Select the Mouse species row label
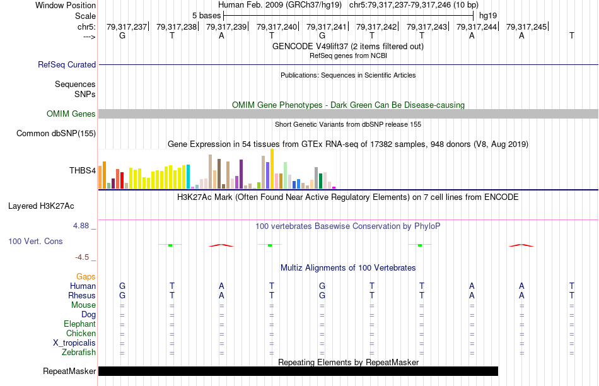 (83, 305)
